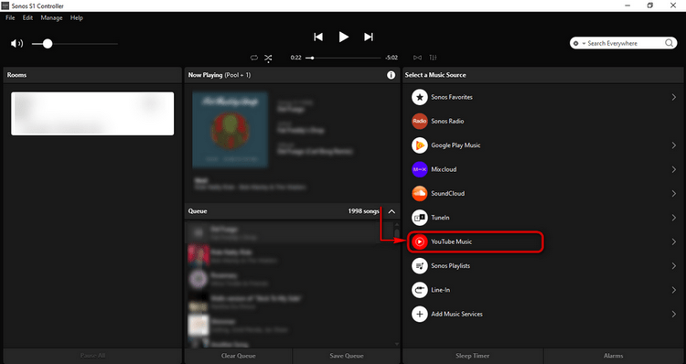686x364 pixels.
Task: Expand SoundCloud chevron
Action: pyautogui.click(x=674, y=193)
